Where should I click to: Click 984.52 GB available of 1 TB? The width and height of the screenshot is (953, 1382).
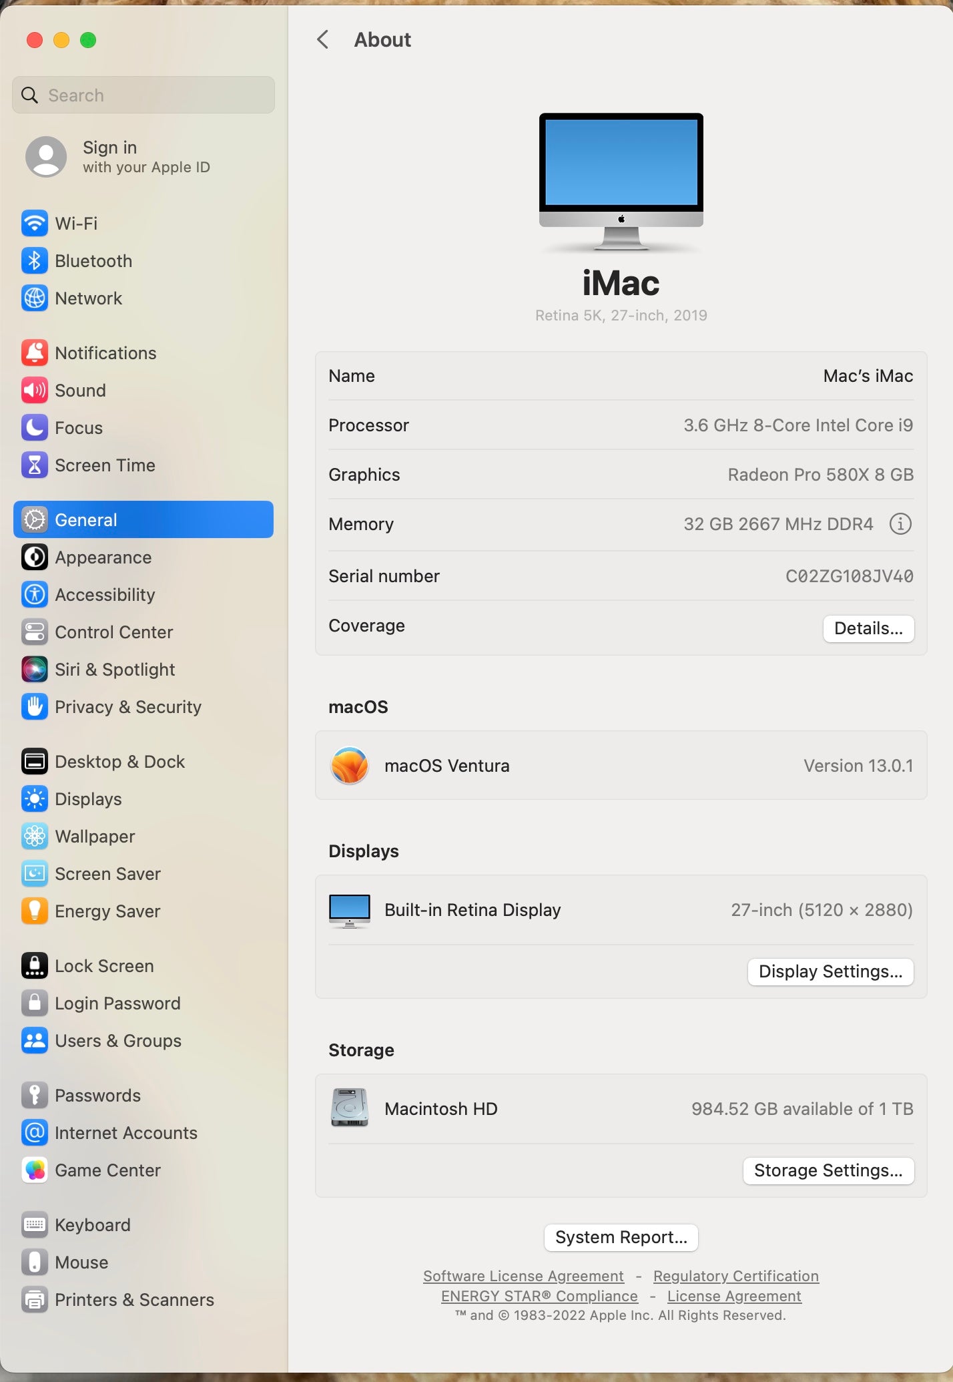tap(802, 1109)
